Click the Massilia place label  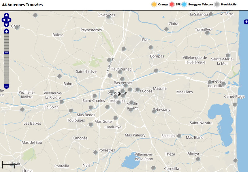160,88
